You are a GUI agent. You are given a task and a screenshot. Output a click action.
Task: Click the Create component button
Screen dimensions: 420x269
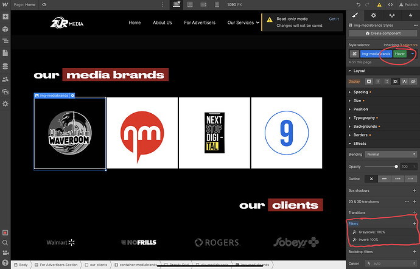383,33
